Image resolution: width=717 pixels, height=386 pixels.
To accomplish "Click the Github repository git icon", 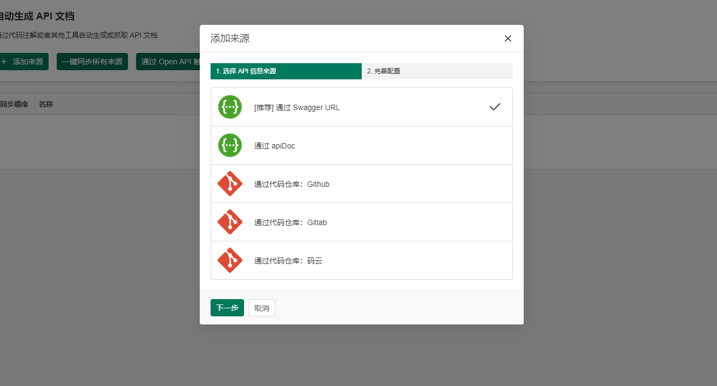I will 230,184.
